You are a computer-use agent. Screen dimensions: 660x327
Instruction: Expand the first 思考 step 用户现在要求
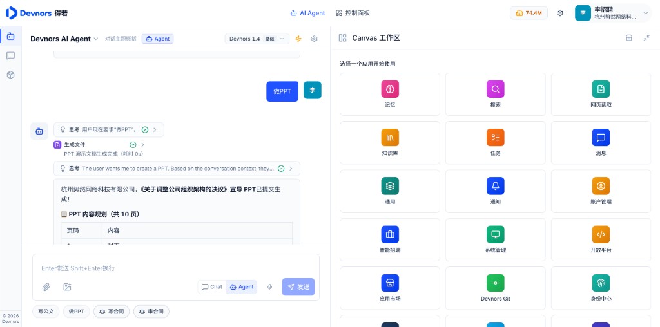108,130
